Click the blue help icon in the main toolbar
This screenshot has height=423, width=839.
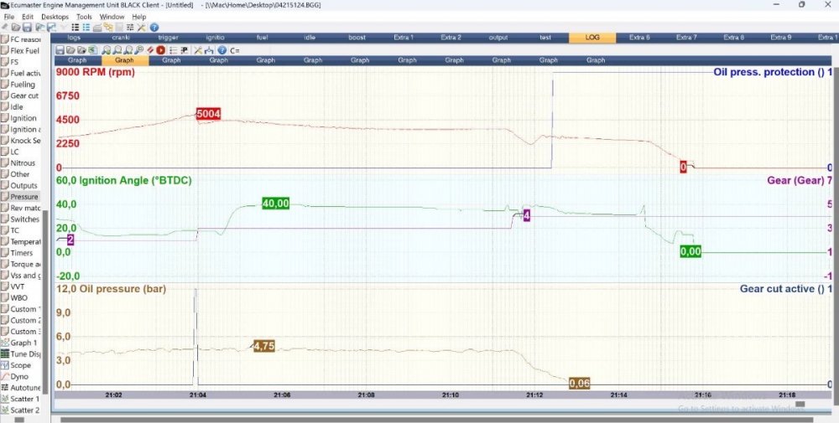click(x=154, y=28)
